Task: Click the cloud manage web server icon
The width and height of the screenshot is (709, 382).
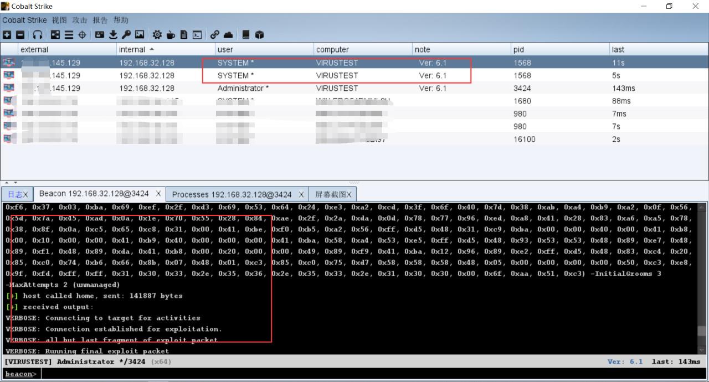Action: 228,35
